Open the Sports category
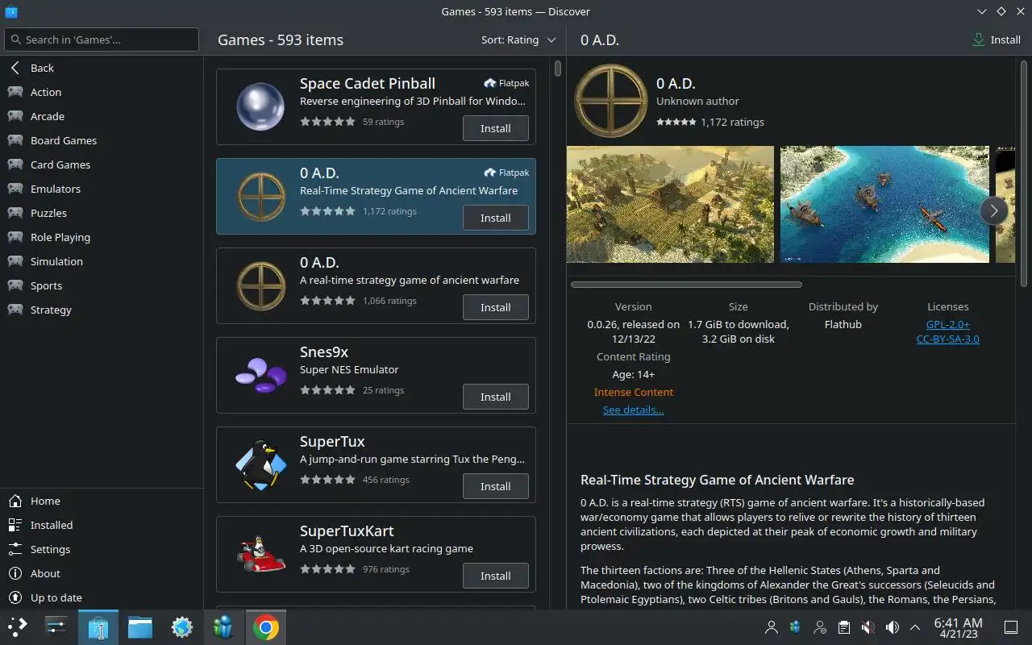The height and width of the screenshot is (645, 1032). 102,285
